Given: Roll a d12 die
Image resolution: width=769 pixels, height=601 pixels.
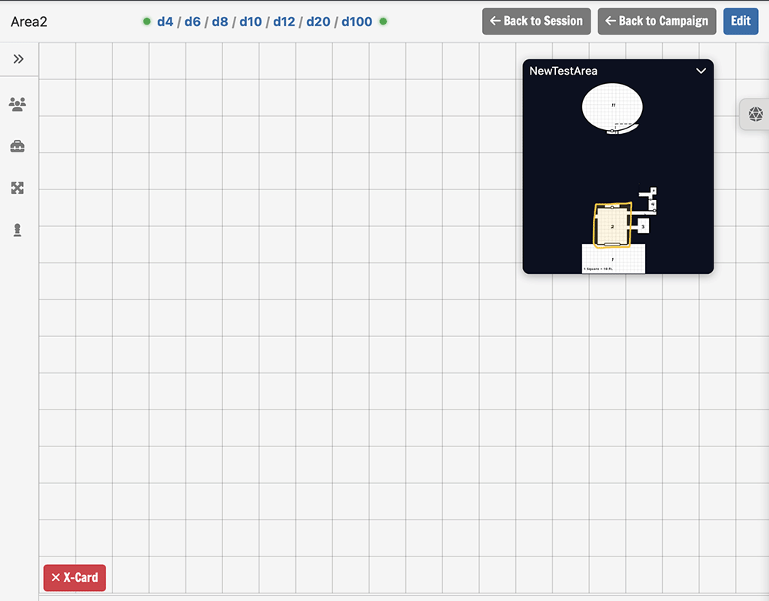Looking at the screenshot, I should 284,22.
